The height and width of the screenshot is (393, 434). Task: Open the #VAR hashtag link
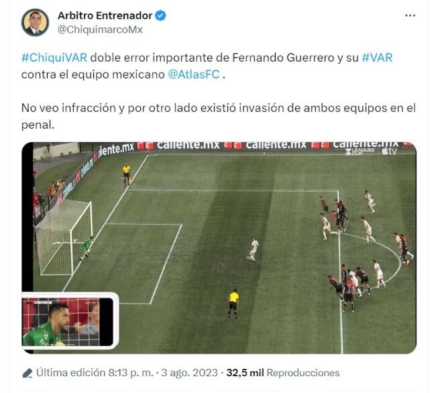(x=377, y=58)
